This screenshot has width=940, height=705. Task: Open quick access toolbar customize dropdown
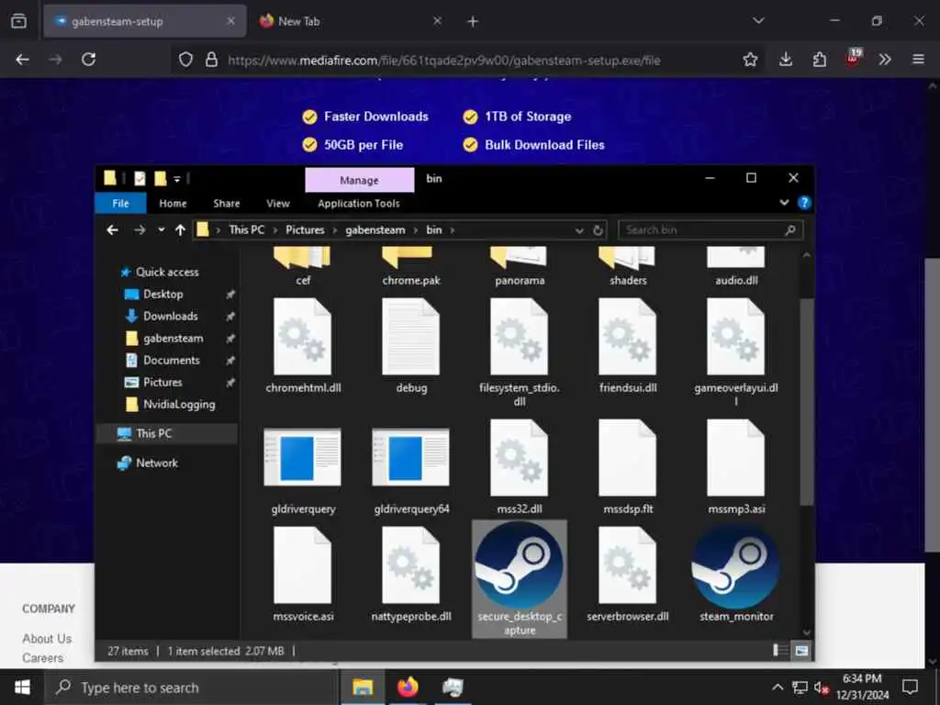pos(177,179)
